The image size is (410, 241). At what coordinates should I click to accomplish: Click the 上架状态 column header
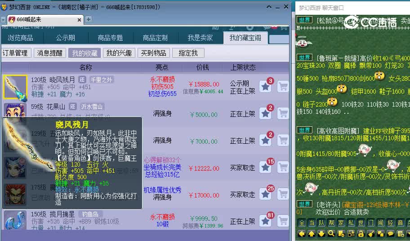(x=243, y=68)
